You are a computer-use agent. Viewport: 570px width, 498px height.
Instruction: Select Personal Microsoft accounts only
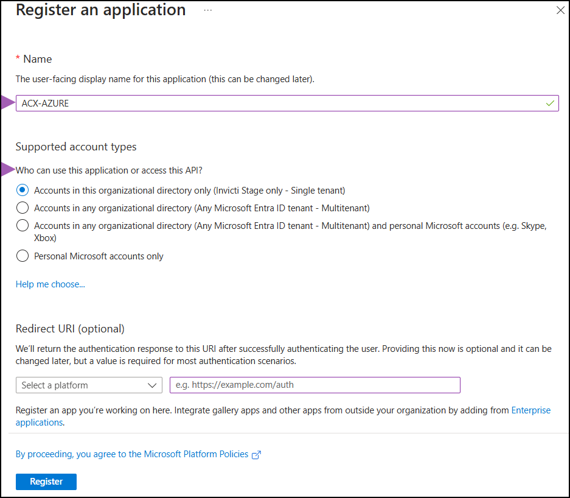point(23,256)
